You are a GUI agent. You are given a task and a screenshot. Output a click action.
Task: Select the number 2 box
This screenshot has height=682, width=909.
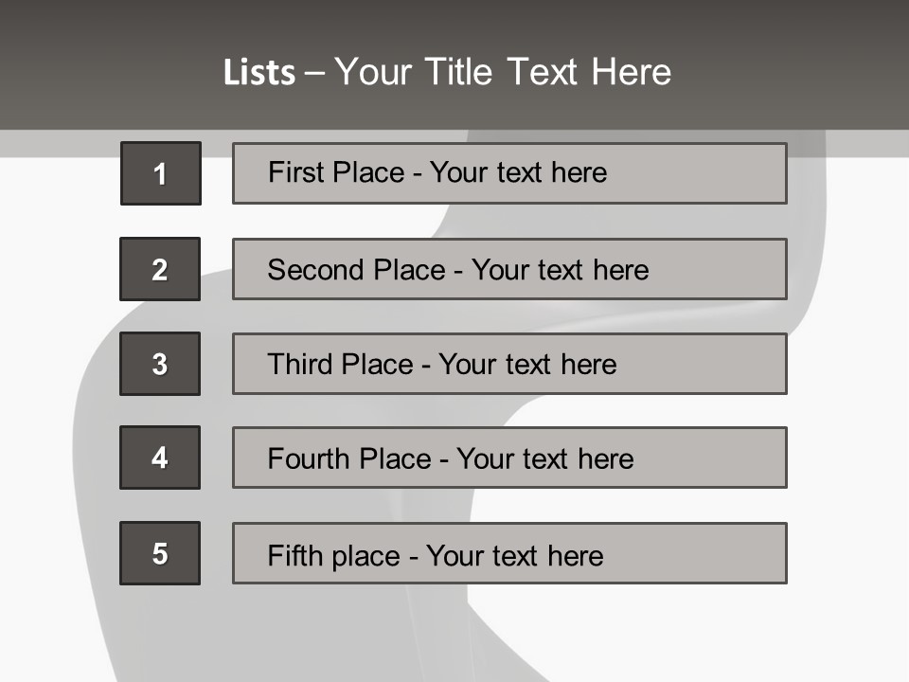pyautogui.click(x=160, y=269)
